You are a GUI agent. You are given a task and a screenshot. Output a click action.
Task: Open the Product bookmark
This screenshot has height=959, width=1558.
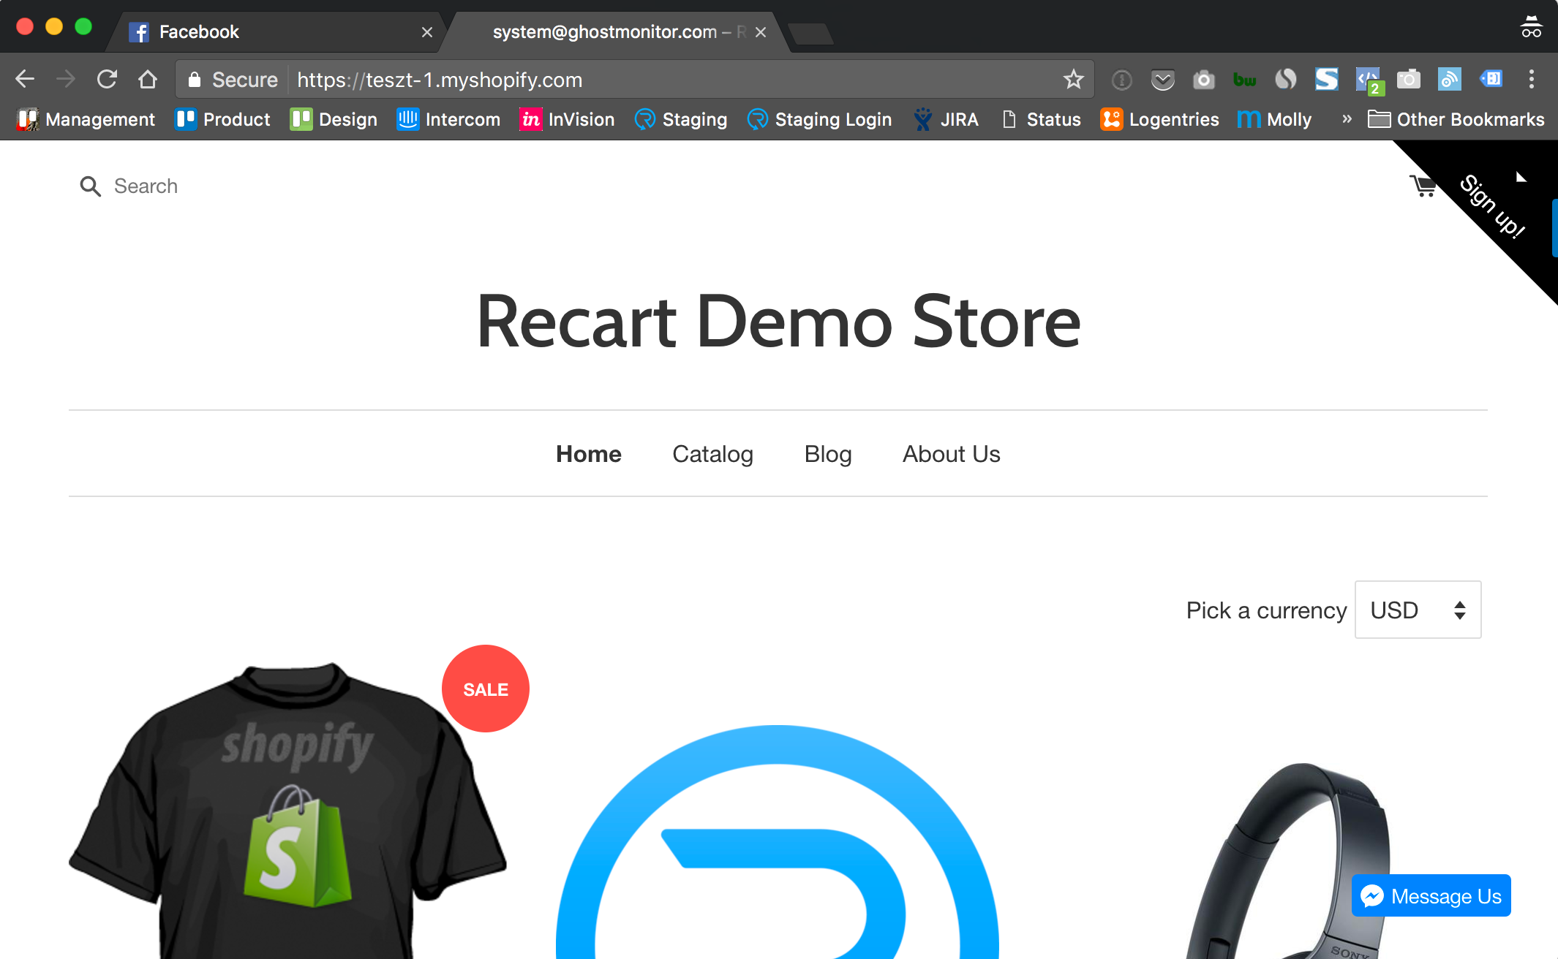[x=223, y=119]
